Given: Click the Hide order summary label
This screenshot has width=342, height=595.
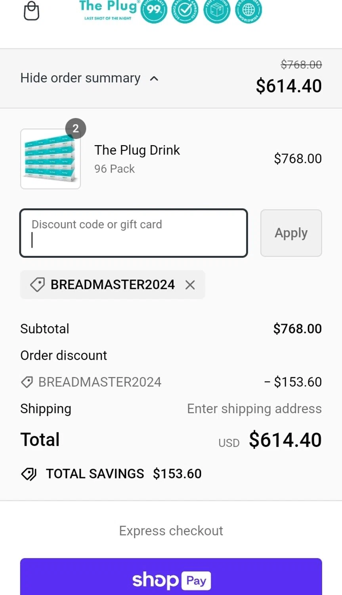Looking at the screenshot, I should (80, 78).
